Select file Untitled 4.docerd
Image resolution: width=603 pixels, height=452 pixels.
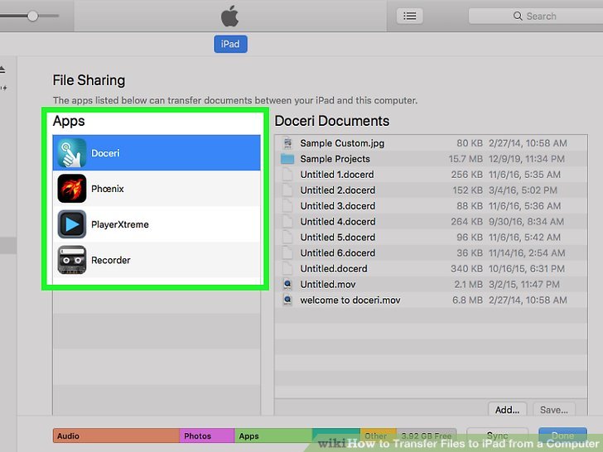pyautogui.click(x=338, y=222)
